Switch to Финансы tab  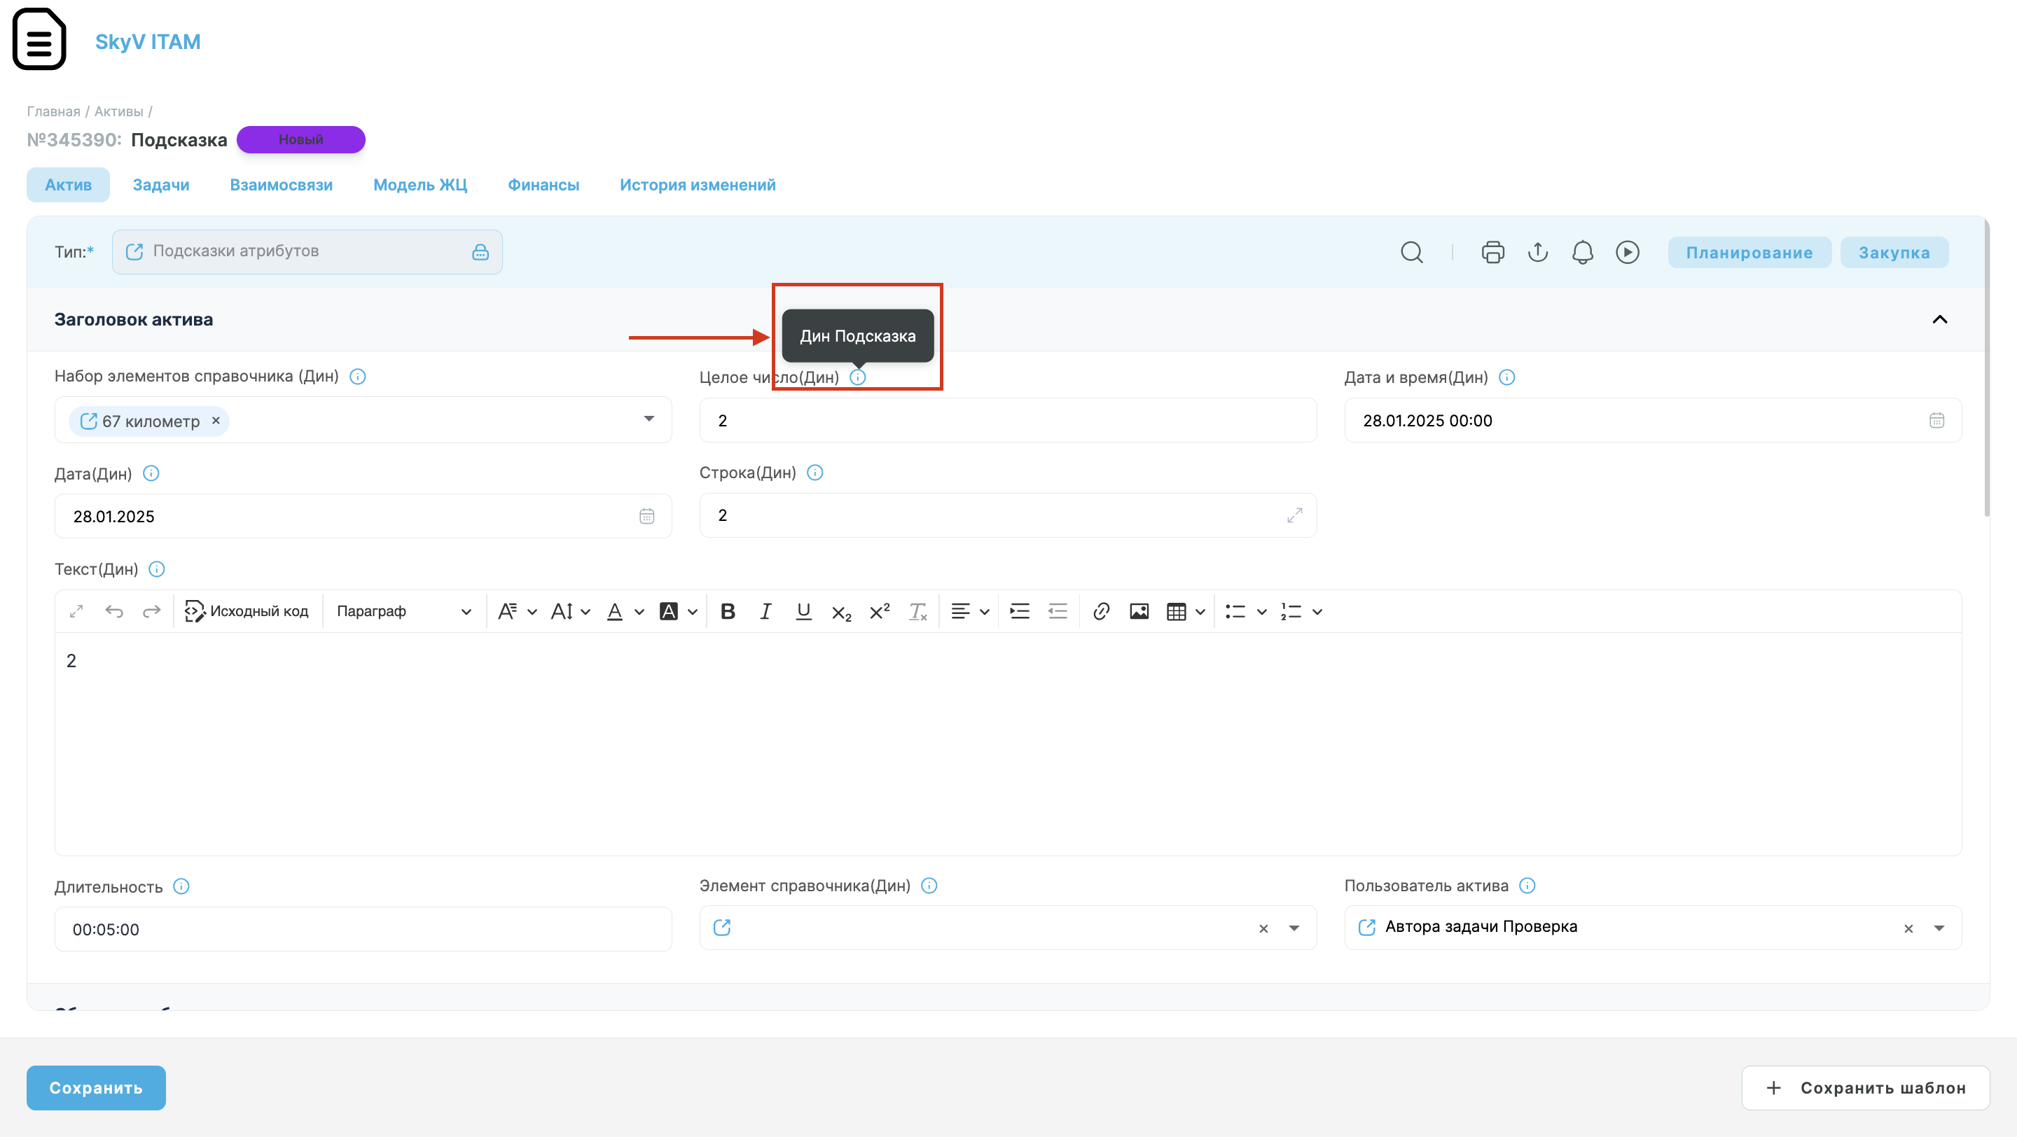pyautogui.click(x=543, y=185)
